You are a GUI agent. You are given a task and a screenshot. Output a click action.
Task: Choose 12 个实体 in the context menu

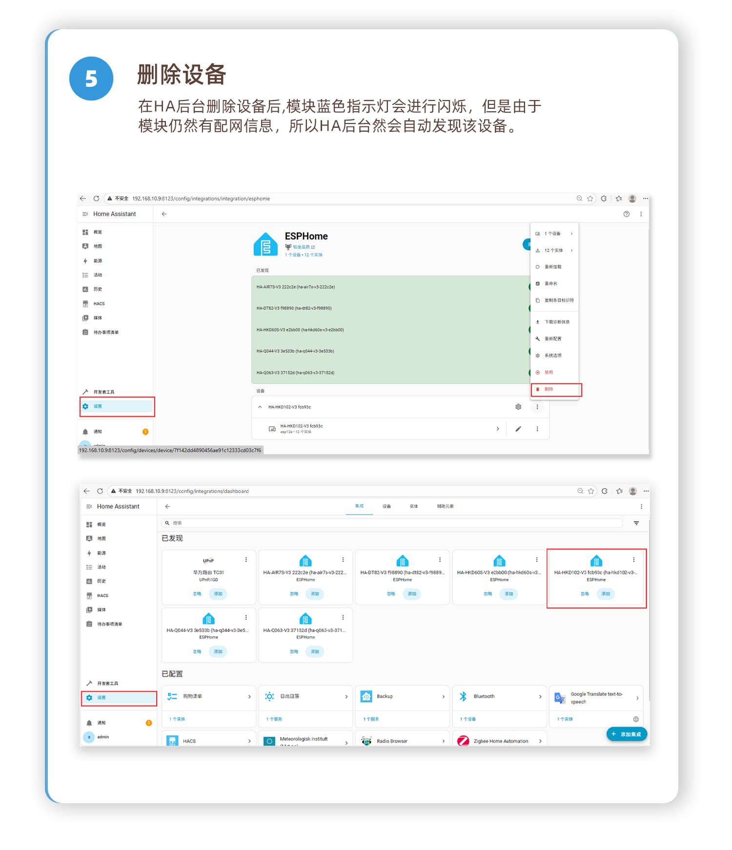(554, 250)
